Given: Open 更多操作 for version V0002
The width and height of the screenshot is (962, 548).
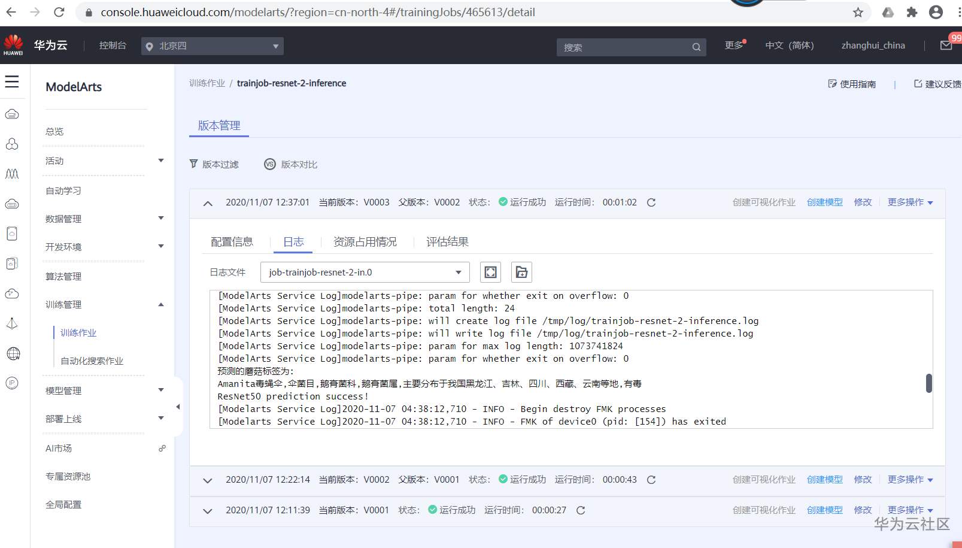Looking at the screenshot, I should pos(910,480).
